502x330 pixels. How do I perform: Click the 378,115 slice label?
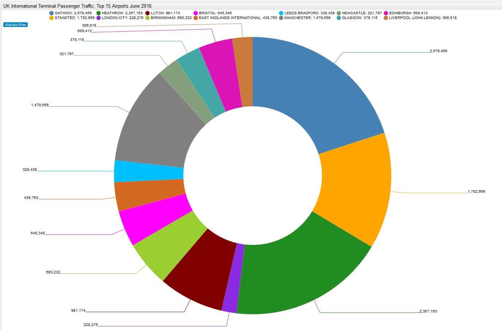pyautogui.click(x=77, y=40)
